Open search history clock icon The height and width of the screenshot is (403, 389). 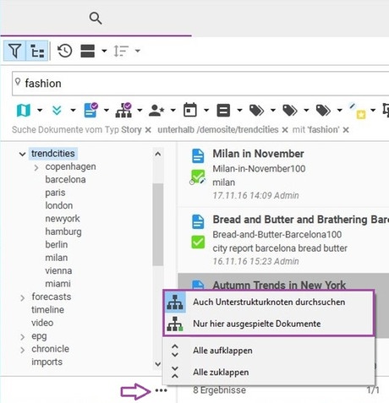(x=65, y=51)
